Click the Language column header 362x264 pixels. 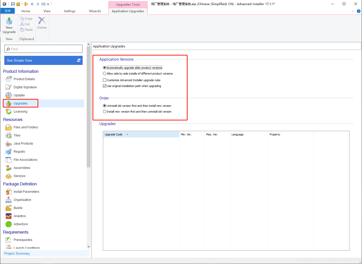coord(249,134)
